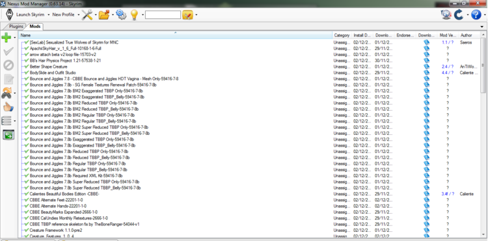Select CBBE CalUndies Monthly Retextures row
Screen dimensions: 488x241
coord(69,218)
